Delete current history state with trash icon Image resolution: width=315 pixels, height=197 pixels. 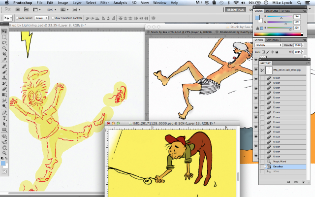click(x=303, y=182)
